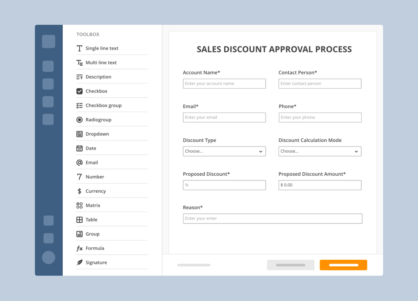Click the Matrix tool icon
418x301 pixels.
79,205
